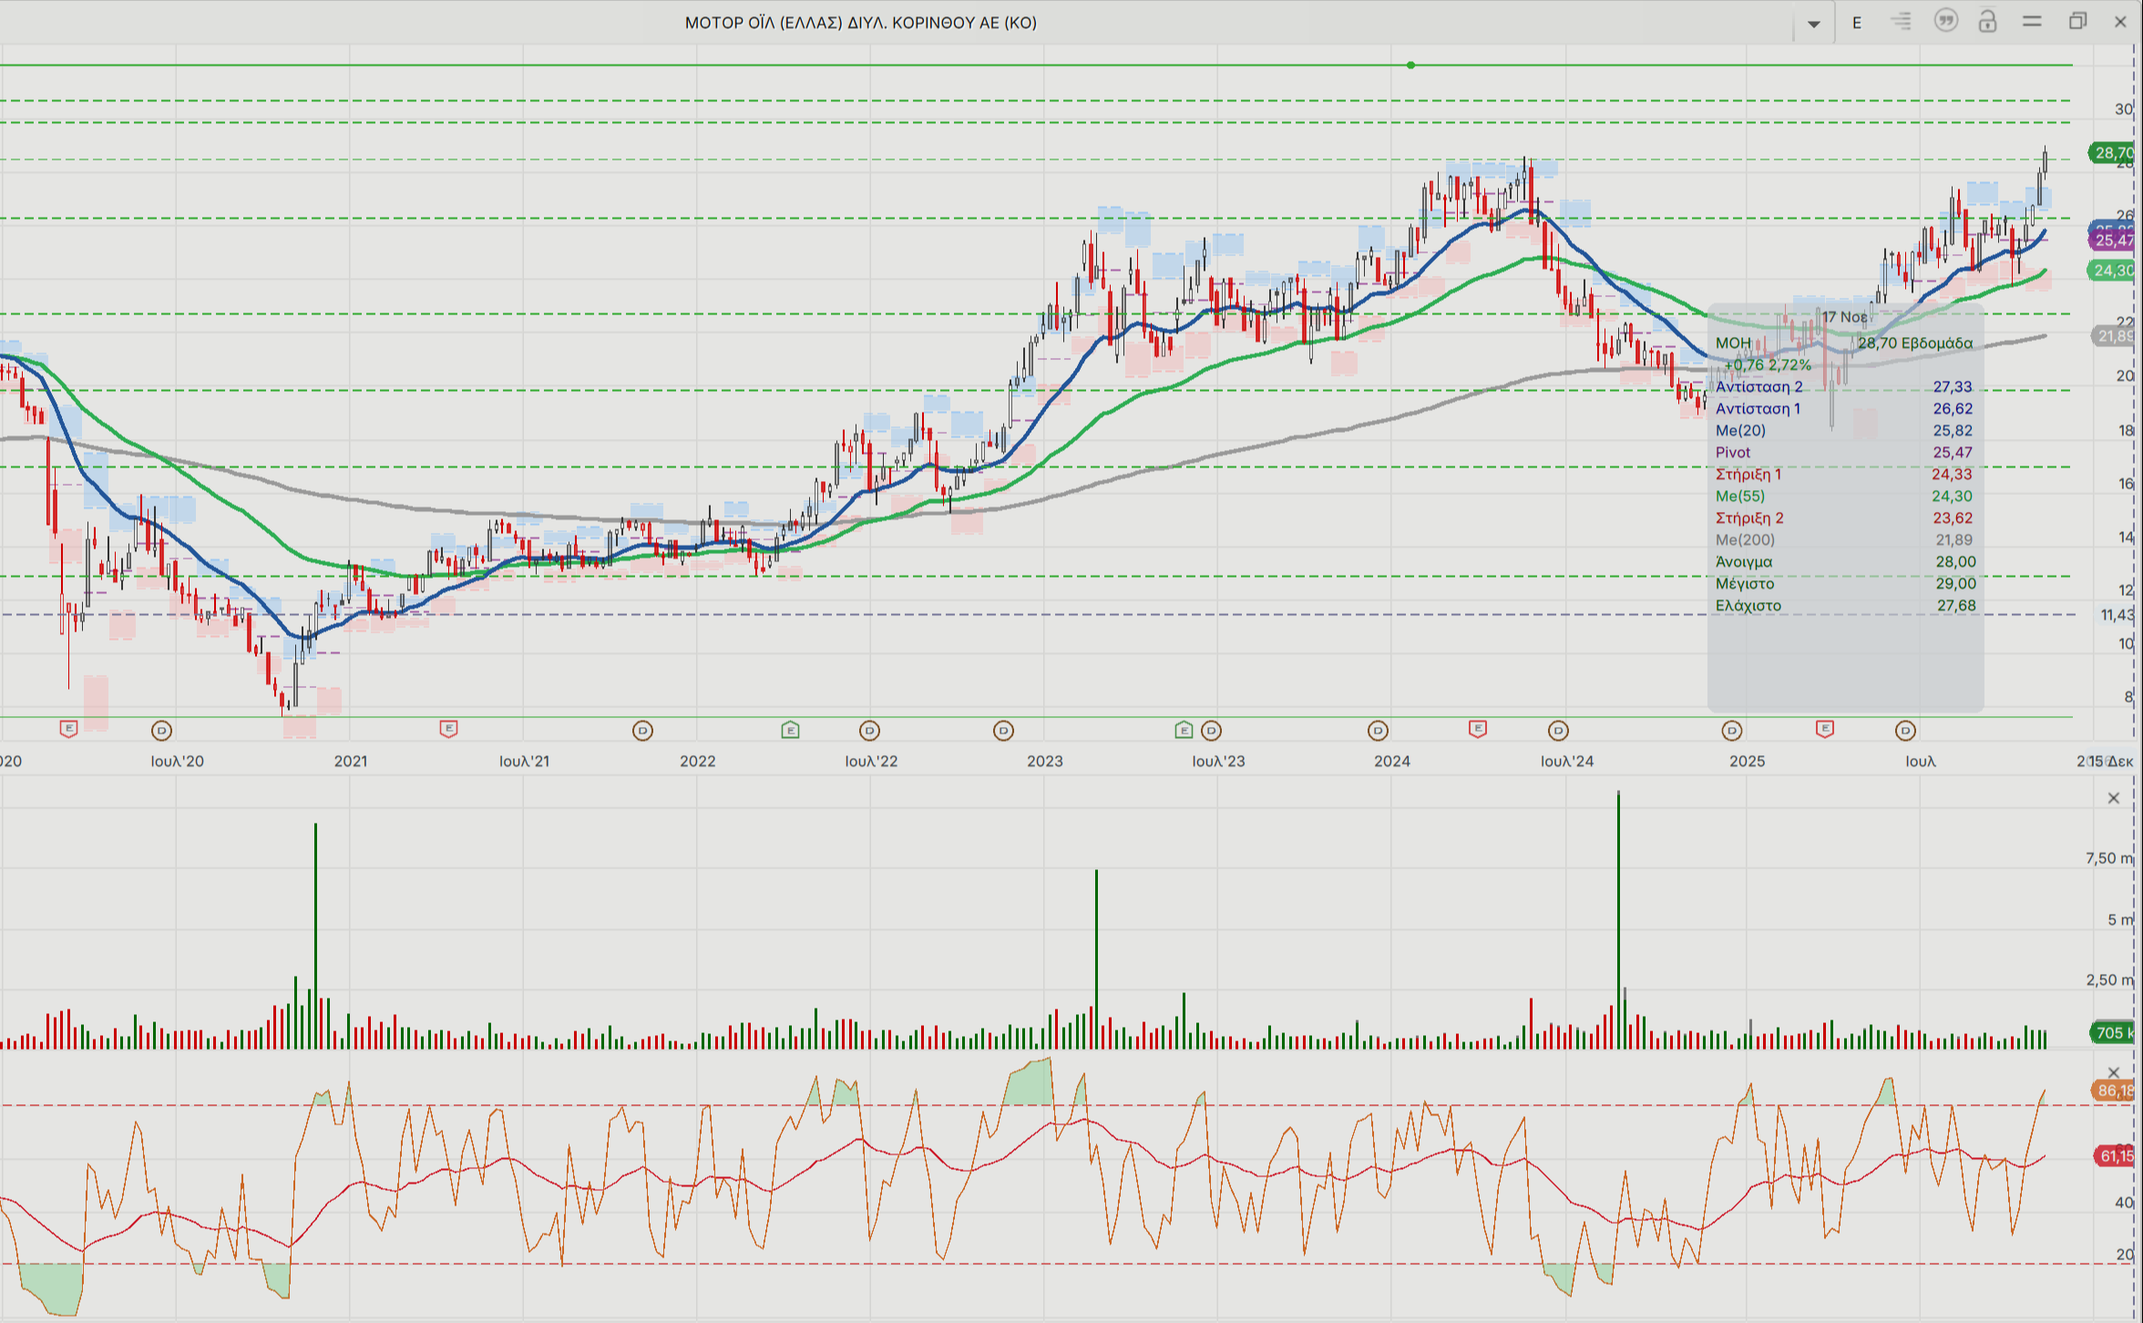Click the dividend marker just before 2025

point(1731,730)
